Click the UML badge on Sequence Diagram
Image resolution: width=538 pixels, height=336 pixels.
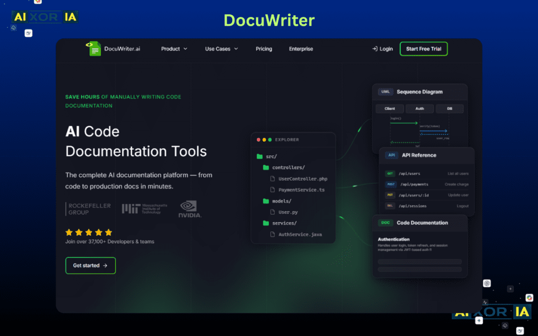[x=385, y=91]
